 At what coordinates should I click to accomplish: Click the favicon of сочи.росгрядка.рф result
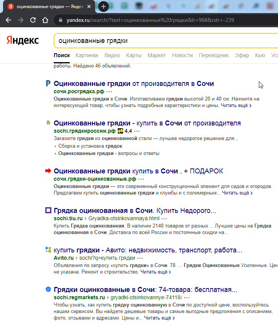(x=48, y=83)
